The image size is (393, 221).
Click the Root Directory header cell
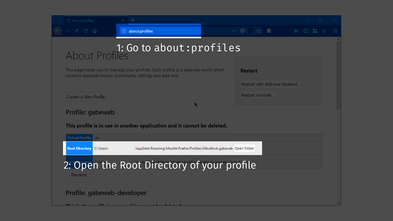click(79, 148)
